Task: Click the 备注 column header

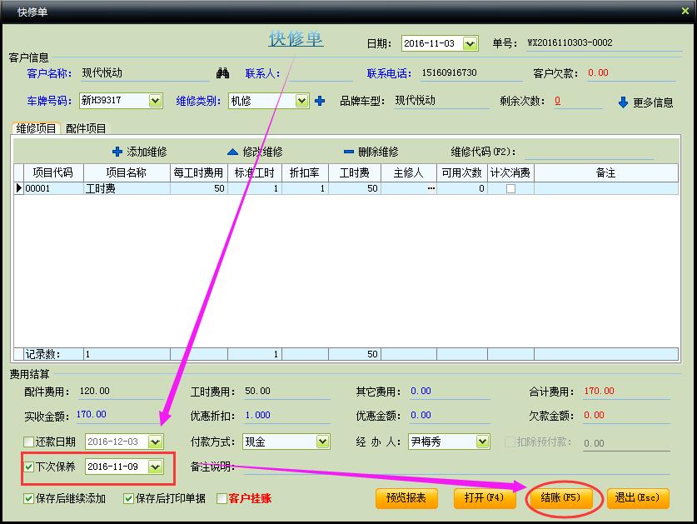Action: coord(606,172)
